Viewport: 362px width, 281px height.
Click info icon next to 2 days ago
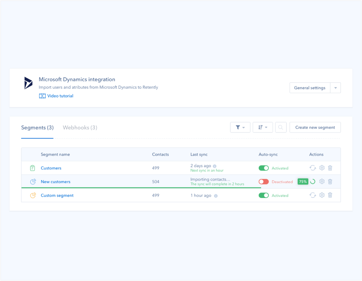point(214,166)
